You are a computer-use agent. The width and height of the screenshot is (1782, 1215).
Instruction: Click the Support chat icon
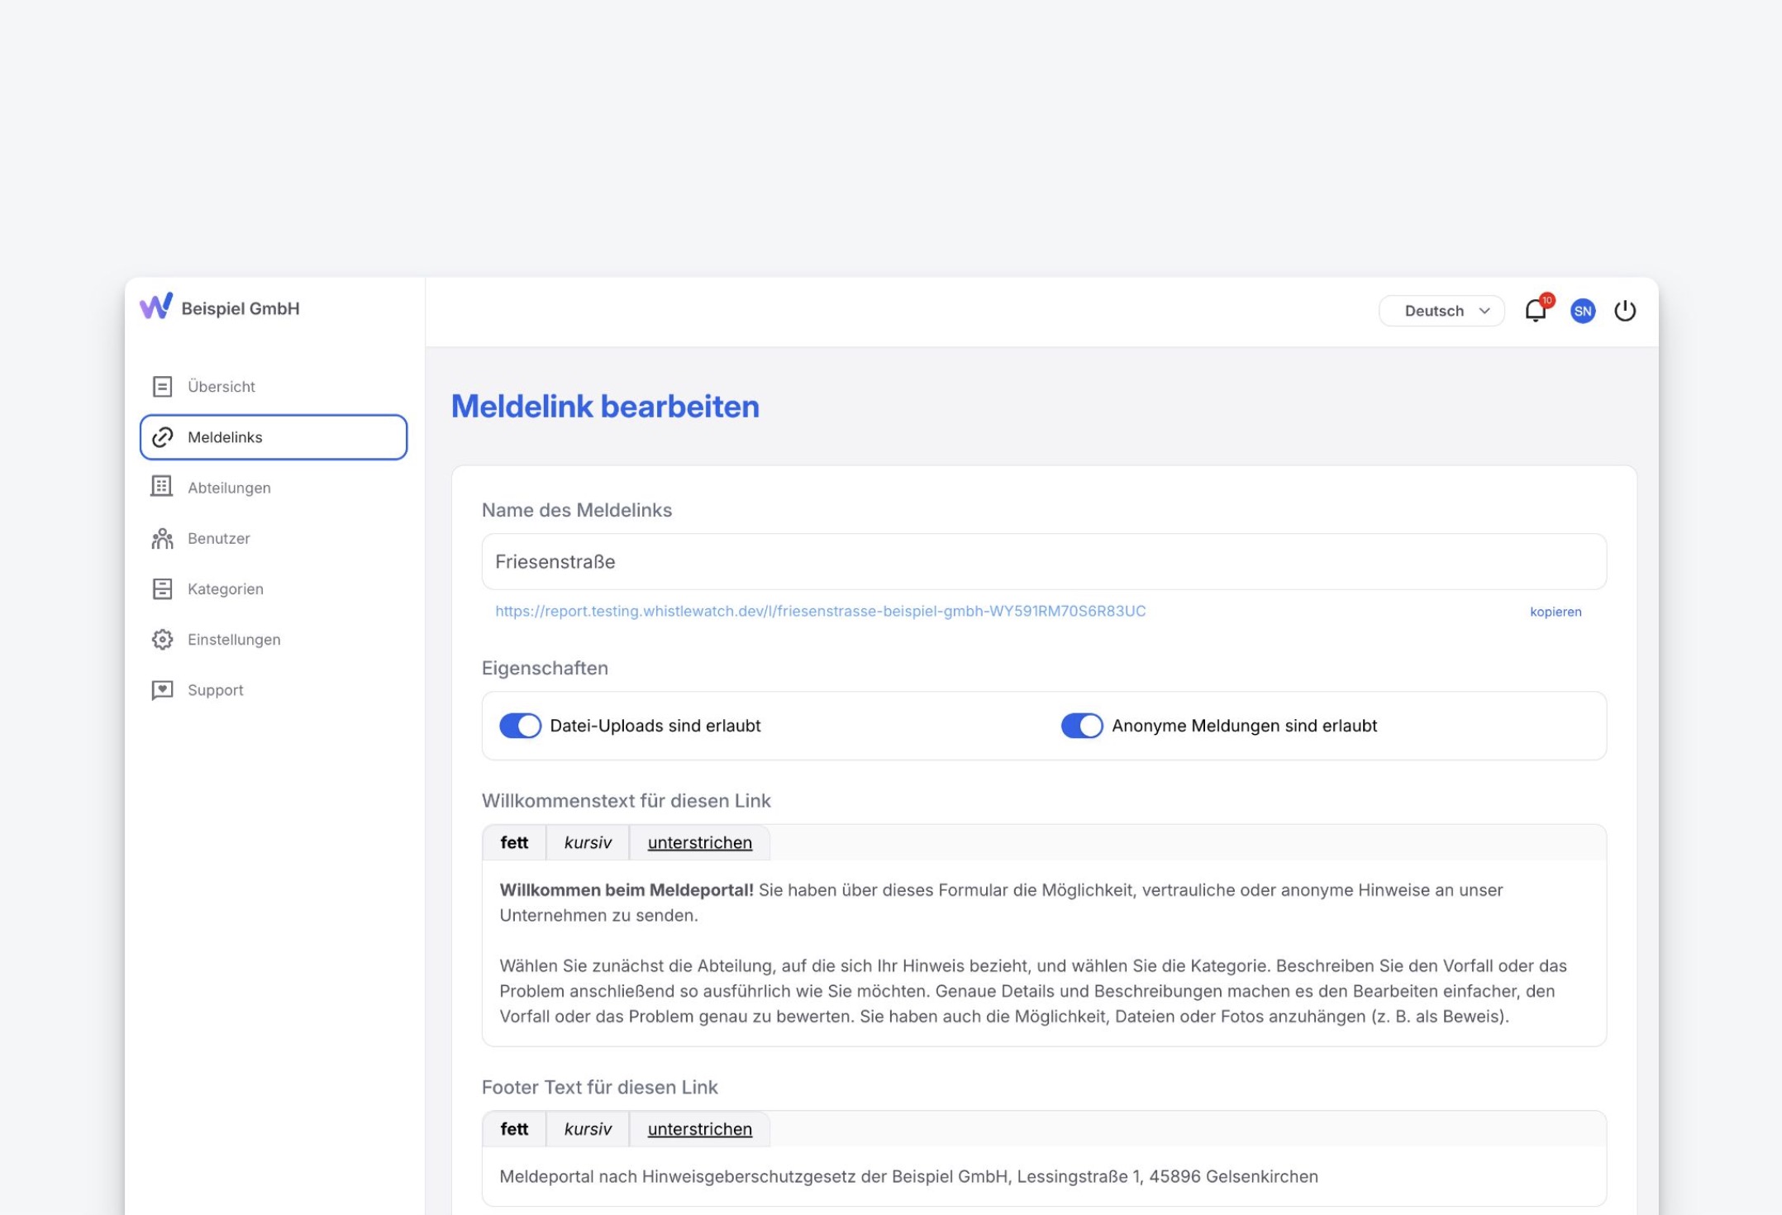tap(162, 690)
